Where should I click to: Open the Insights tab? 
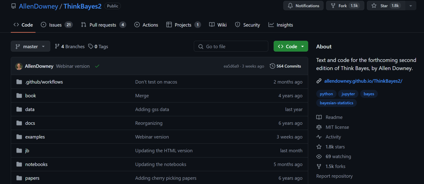285,25
